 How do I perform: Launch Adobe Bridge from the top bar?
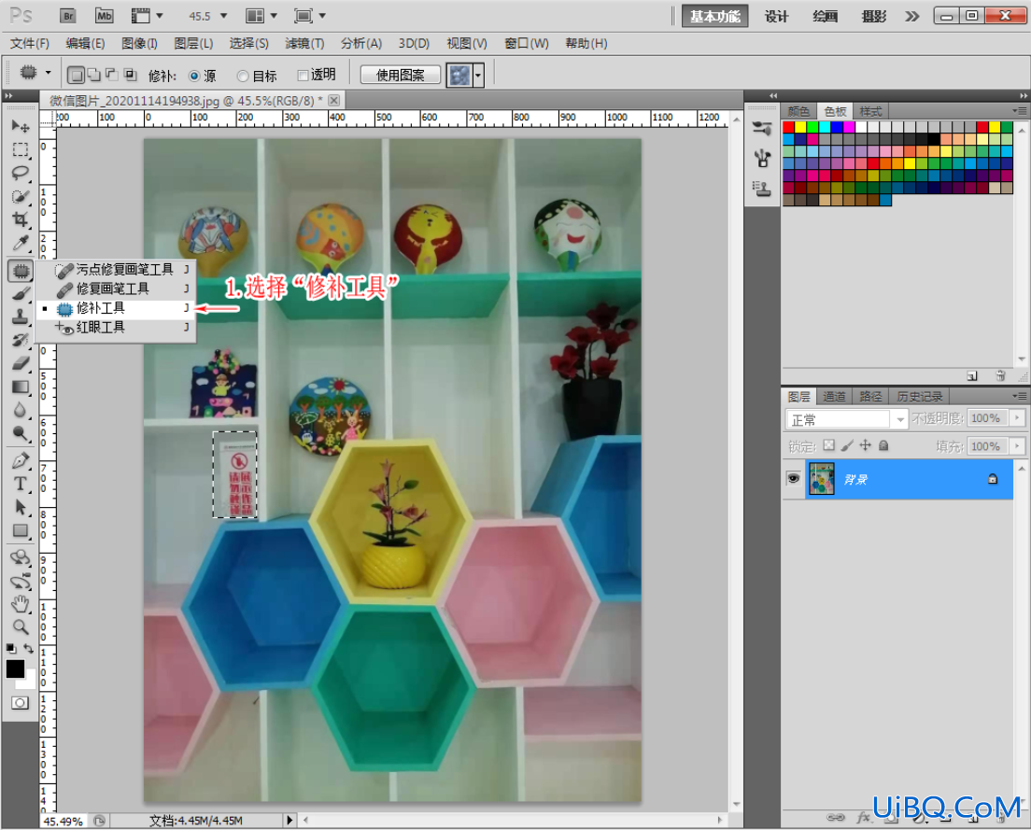coord(68,17)
